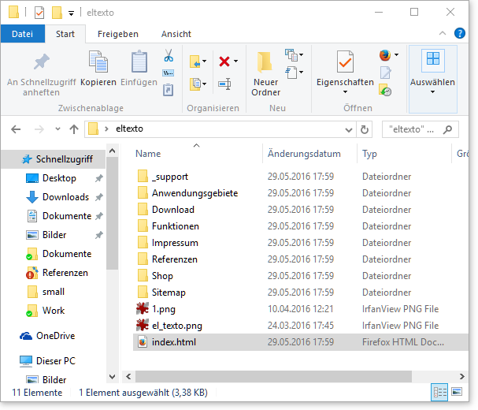Switch to Details view layout icon
The image size is (478, 410).
439,392
